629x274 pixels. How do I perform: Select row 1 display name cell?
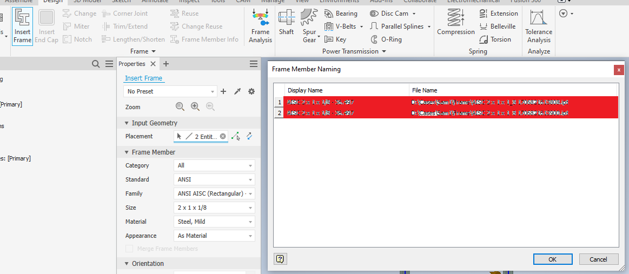347,102
